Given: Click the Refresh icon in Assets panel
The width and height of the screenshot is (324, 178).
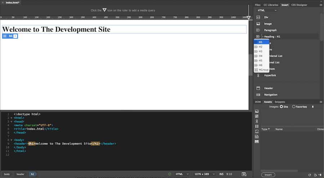Looking at the screenshot, I should click(309, 175).
